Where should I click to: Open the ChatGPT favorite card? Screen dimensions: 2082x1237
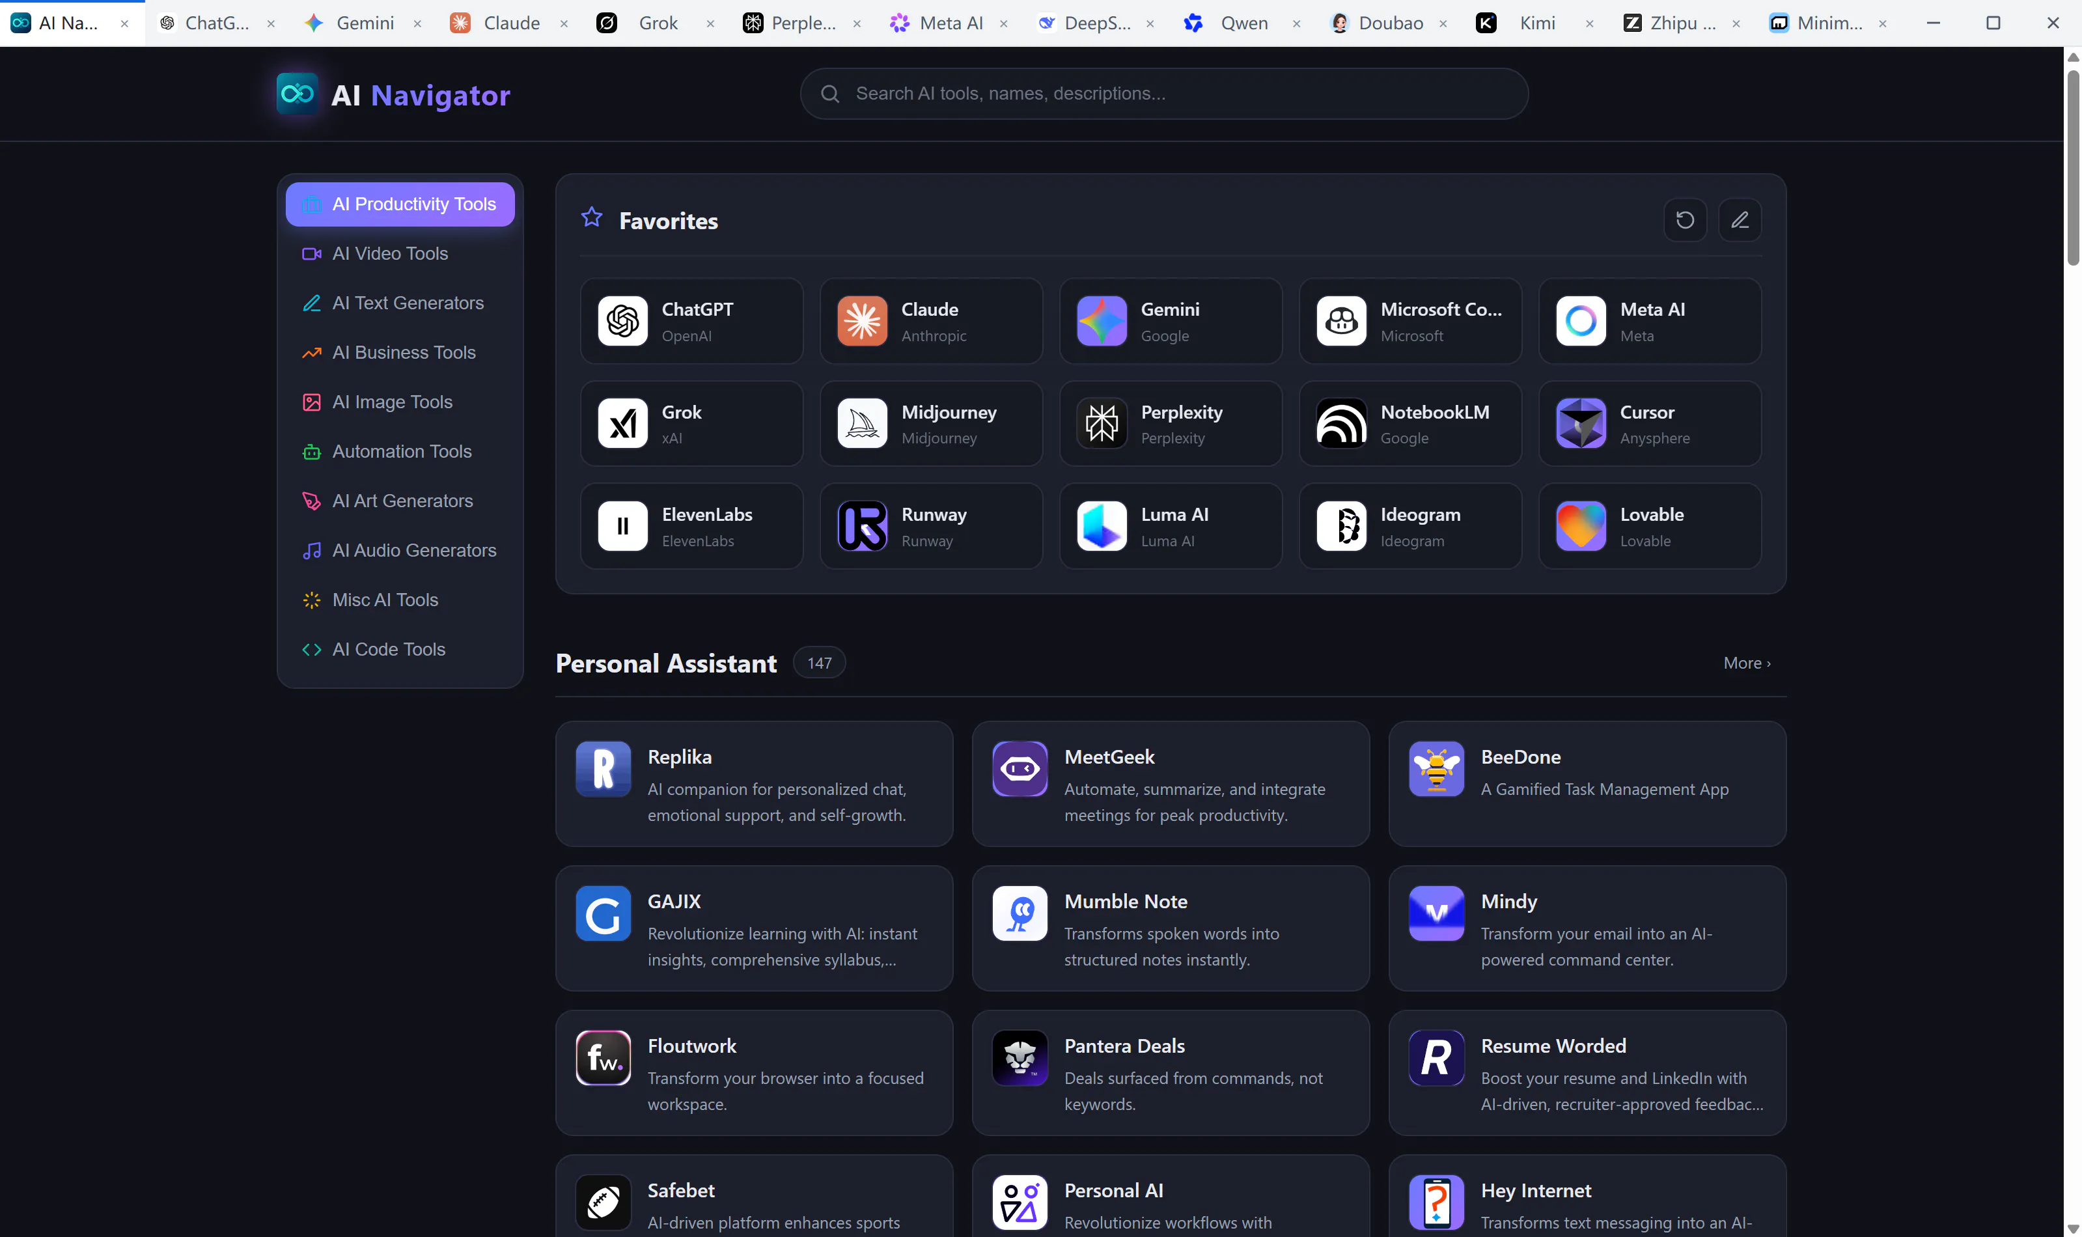pyautogui.click(x=692, y=321)
